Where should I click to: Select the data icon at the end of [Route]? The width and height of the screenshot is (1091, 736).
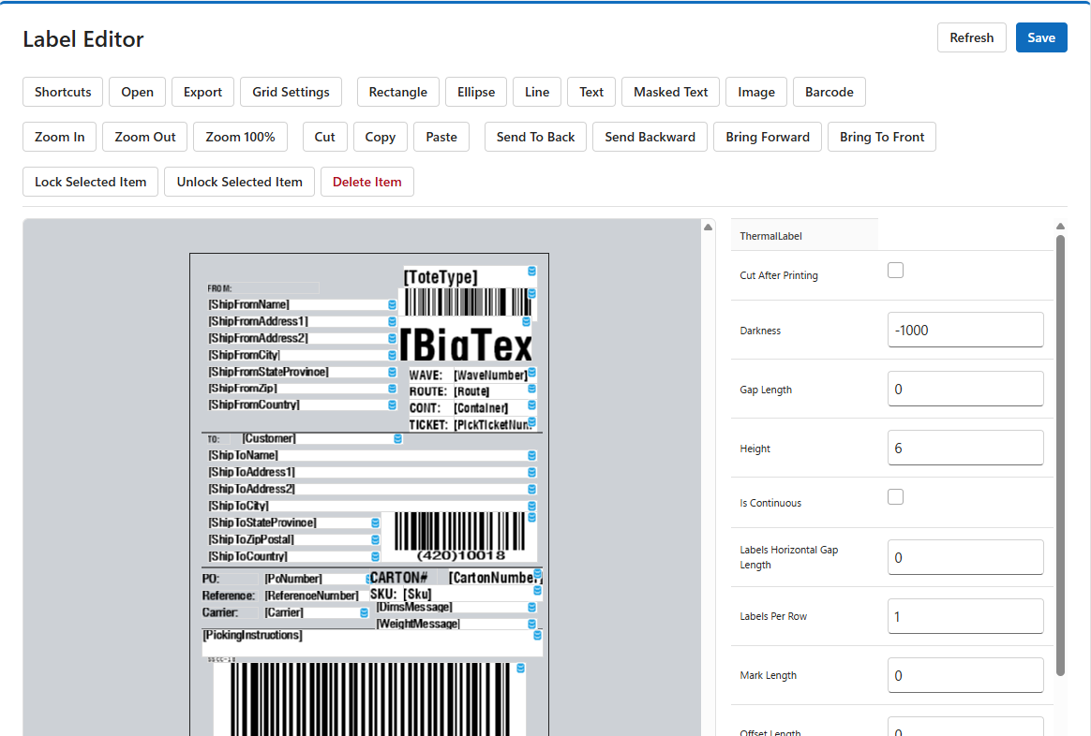(x=532, y=390)
